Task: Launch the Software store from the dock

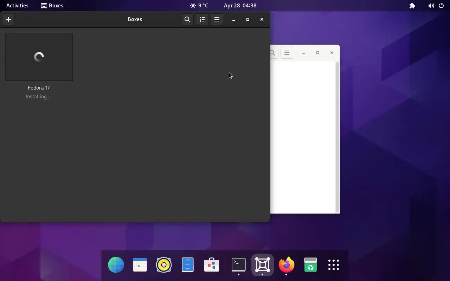Action: [212, 265]
